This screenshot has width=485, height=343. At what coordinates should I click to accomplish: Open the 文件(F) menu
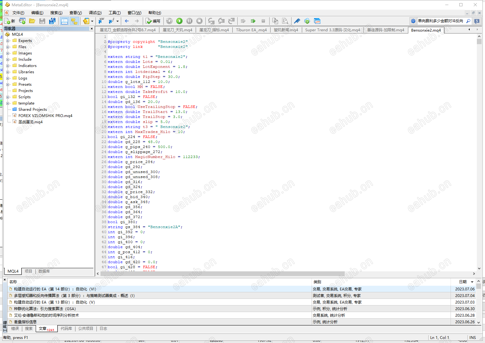point(18,13)
